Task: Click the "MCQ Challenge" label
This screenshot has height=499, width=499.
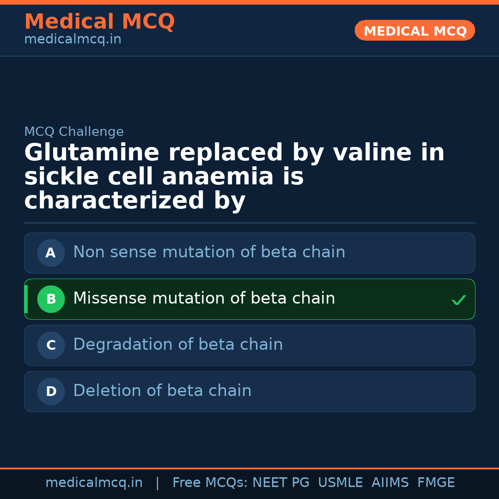Action: point(74,132)
